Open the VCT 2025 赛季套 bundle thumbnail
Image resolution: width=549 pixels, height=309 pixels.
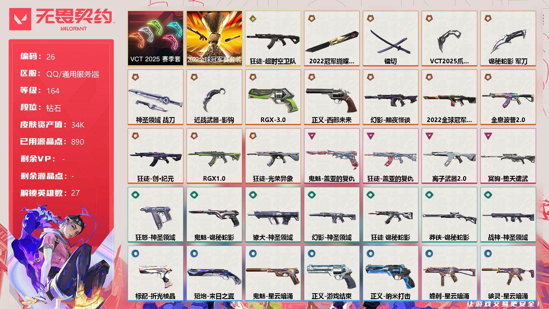click(x=155, y=38)
